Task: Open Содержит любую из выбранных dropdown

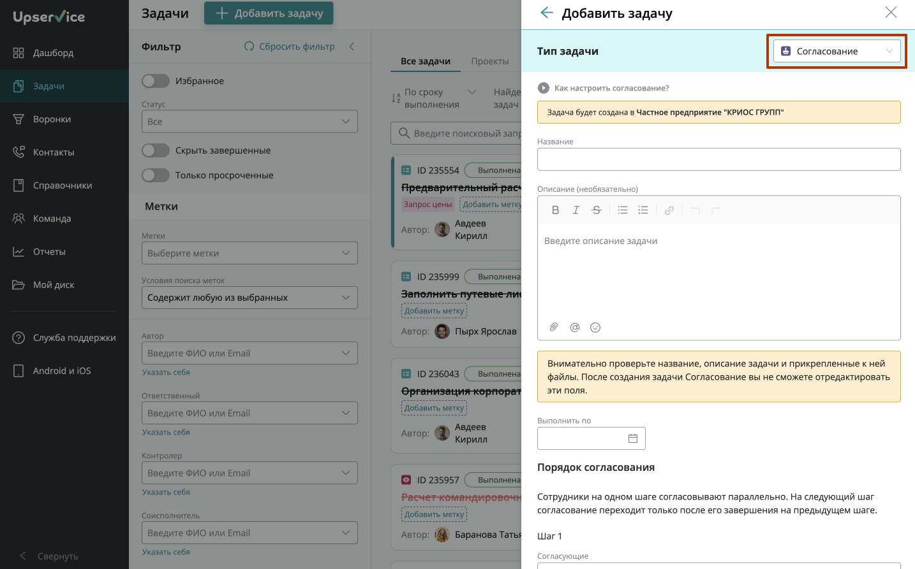Action: click(249, 298)
